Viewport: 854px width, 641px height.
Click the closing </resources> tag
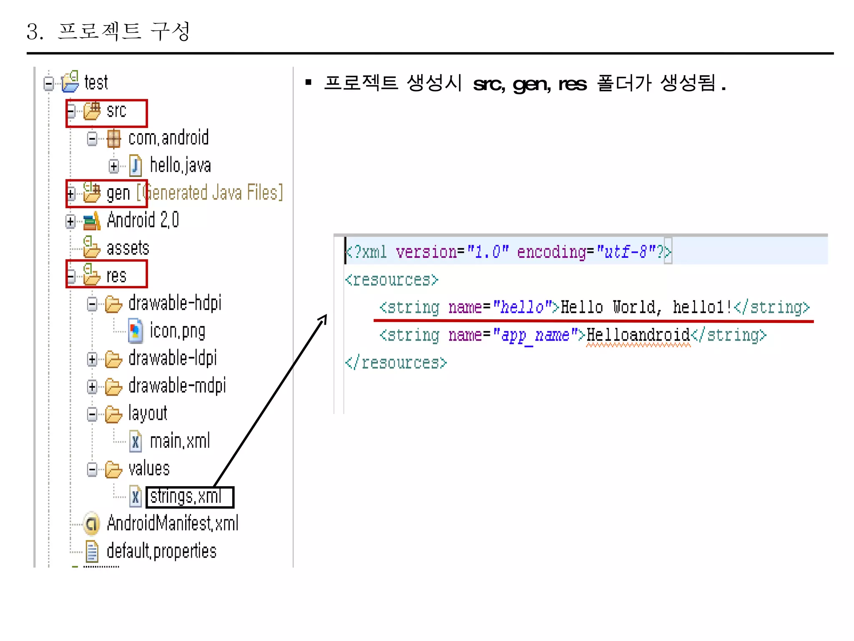click(x=396, y=363)
